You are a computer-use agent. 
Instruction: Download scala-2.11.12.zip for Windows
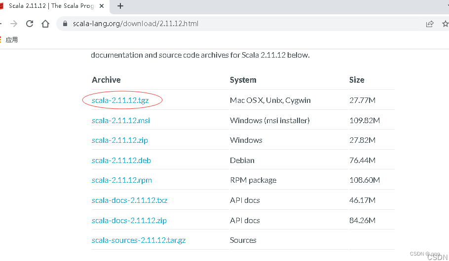pos(120,140)
